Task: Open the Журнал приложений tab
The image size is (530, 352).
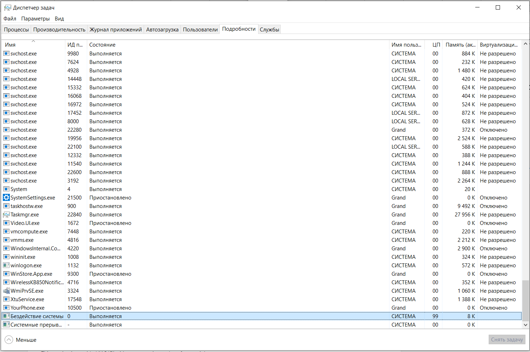Action: [x=115, y=29]
